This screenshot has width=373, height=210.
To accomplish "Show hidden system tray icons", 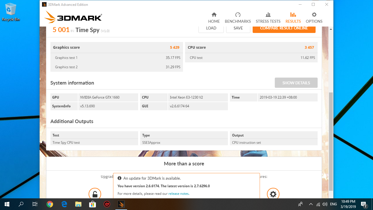I will click(x=311, y=204).
